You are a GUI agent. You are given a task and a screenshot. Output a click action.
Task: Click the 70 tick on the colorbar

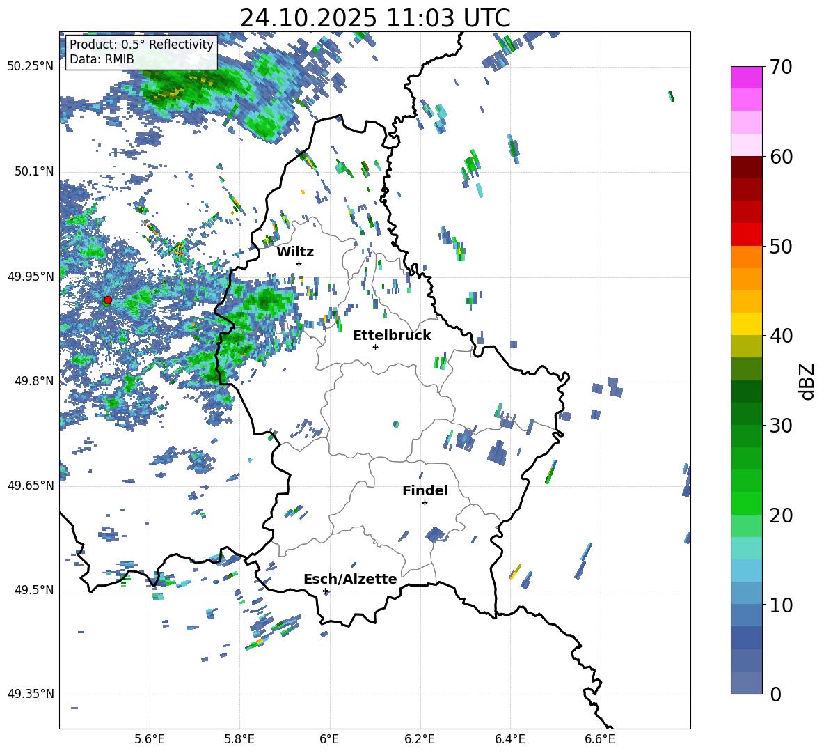[x=781, y=67]
